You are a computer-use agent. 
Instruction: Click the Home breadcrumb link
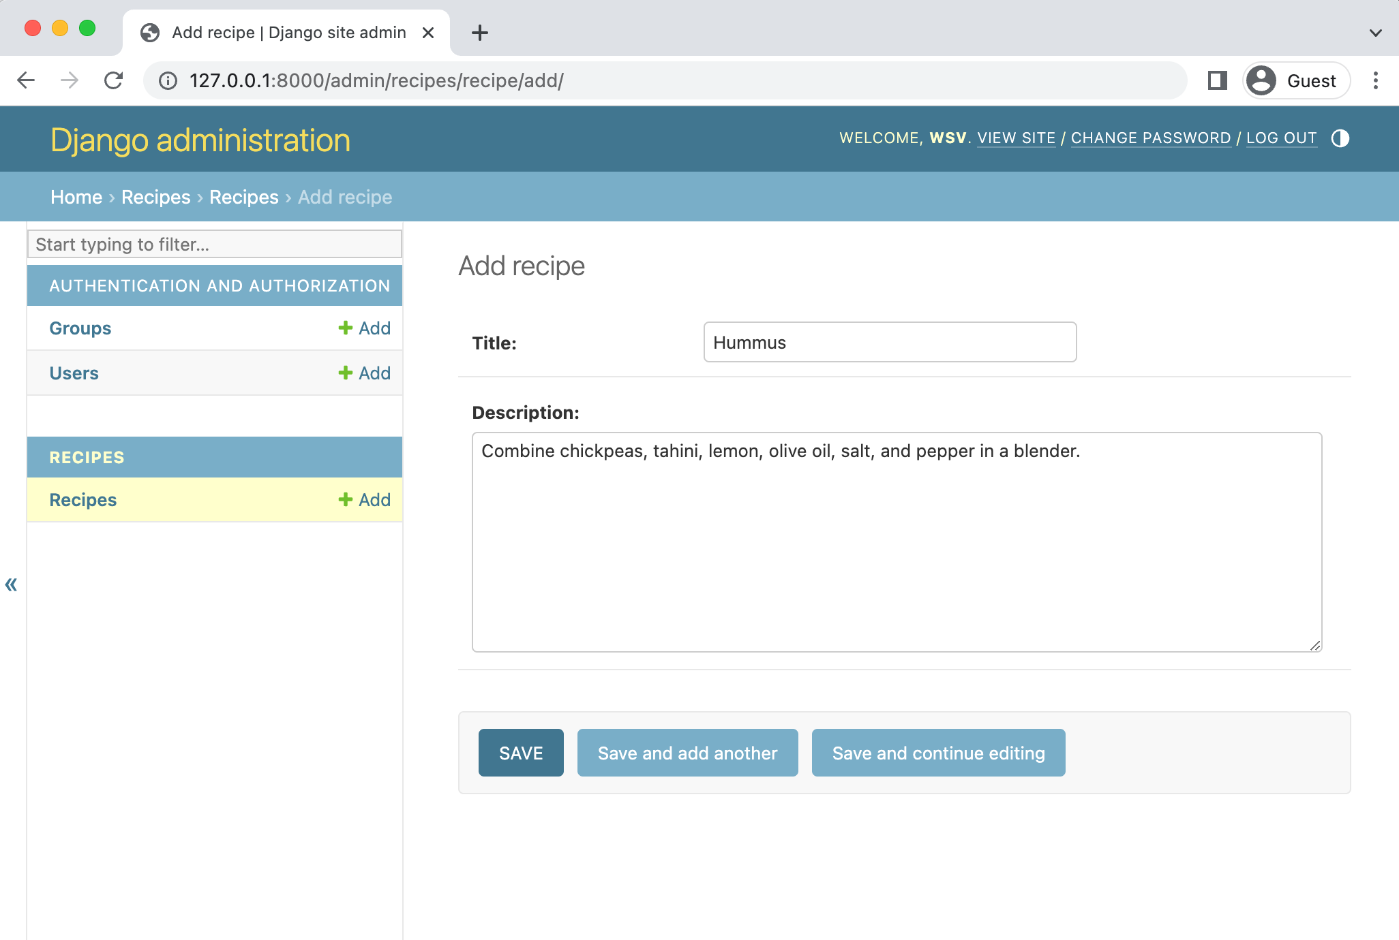coord(76,196)
